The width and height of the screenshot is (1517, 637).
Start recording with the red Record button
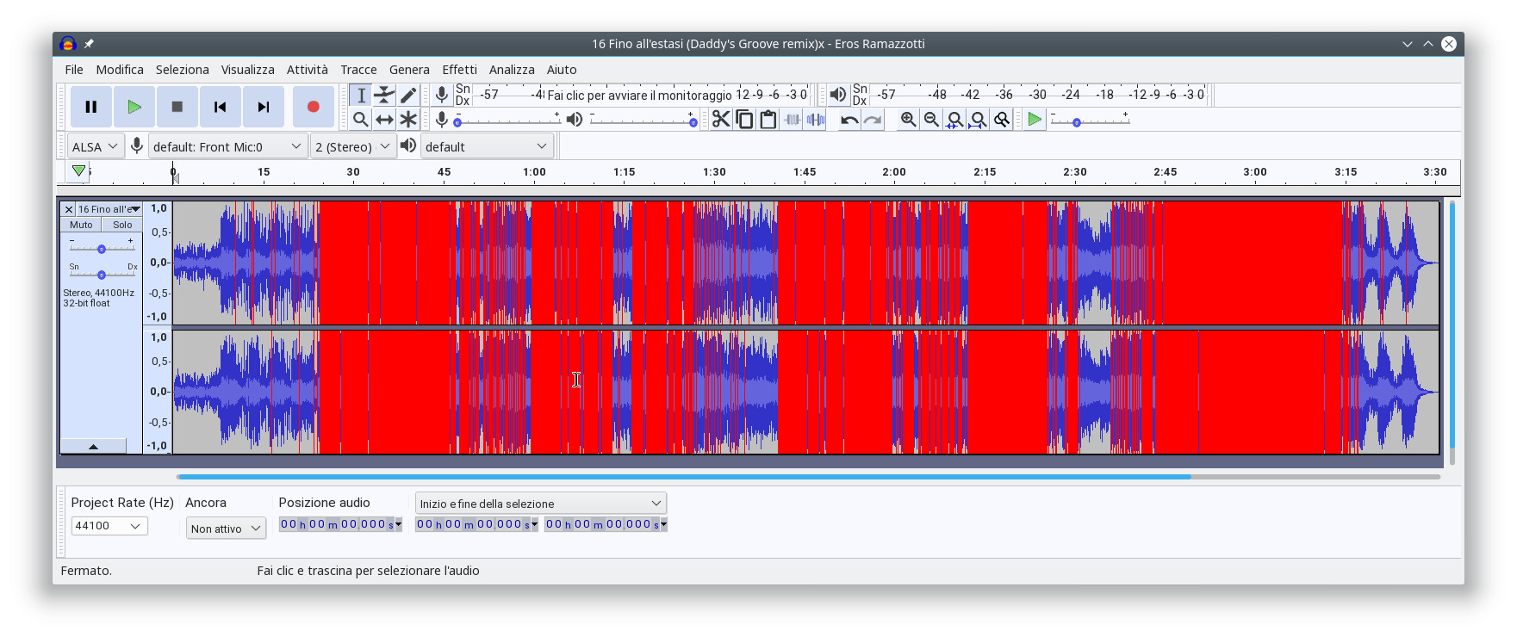[313, 107]
